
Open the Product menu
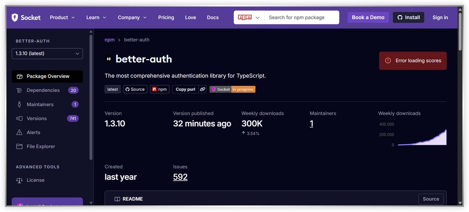(x=62, y=17)
